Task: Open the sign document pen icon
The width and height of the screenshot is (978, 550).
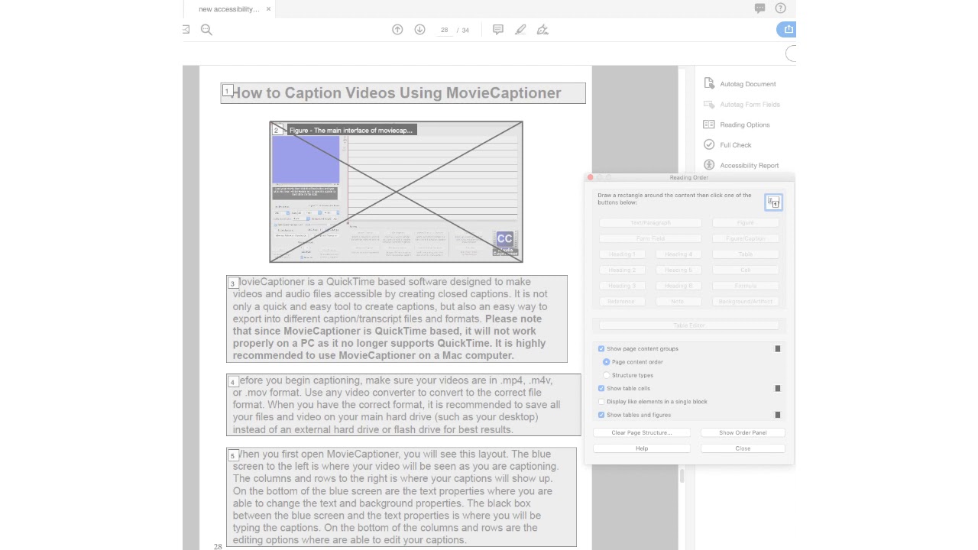Action: tap(542, 30)
